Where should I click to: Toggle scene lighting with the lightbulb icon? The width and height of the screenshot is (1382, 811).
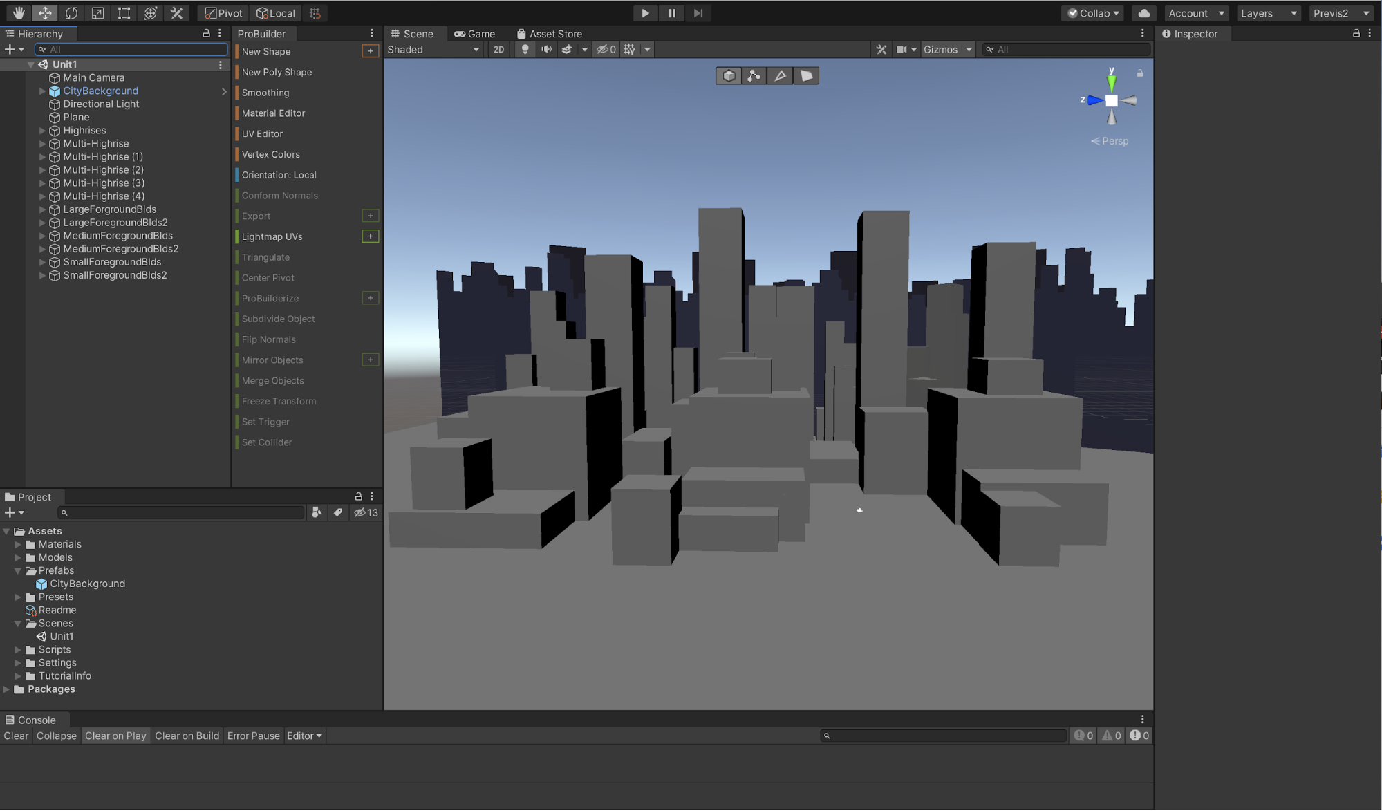525,50
